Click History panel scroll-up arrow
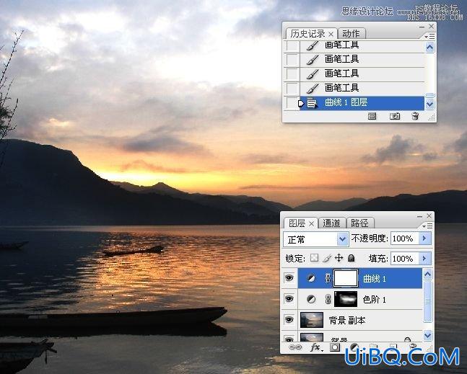Image resolution: width=467 pixels, height=374 pixels. pos(429,48)
